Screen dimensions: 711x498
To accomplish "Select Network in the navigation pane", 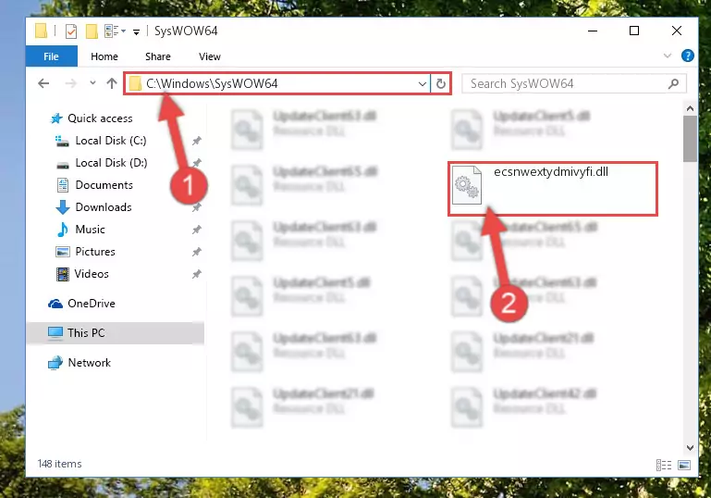I will point(89,363).
